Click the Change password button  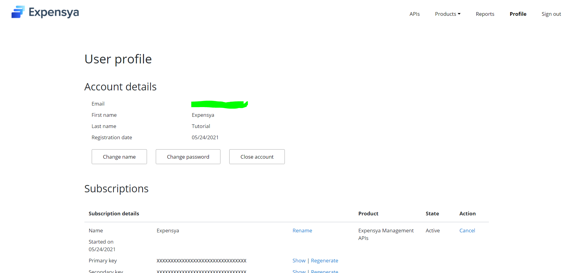(188, 157)
